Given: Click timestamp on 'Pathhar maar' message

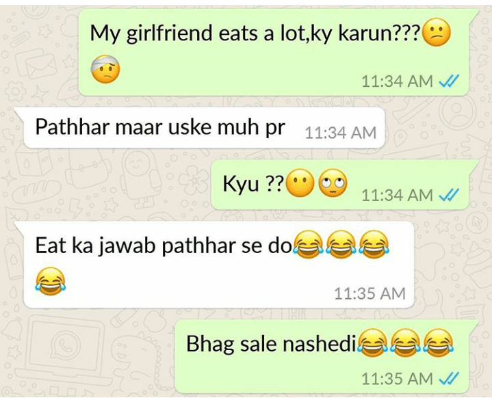Looking at the screenshot, I should click(x=341, y=133).
